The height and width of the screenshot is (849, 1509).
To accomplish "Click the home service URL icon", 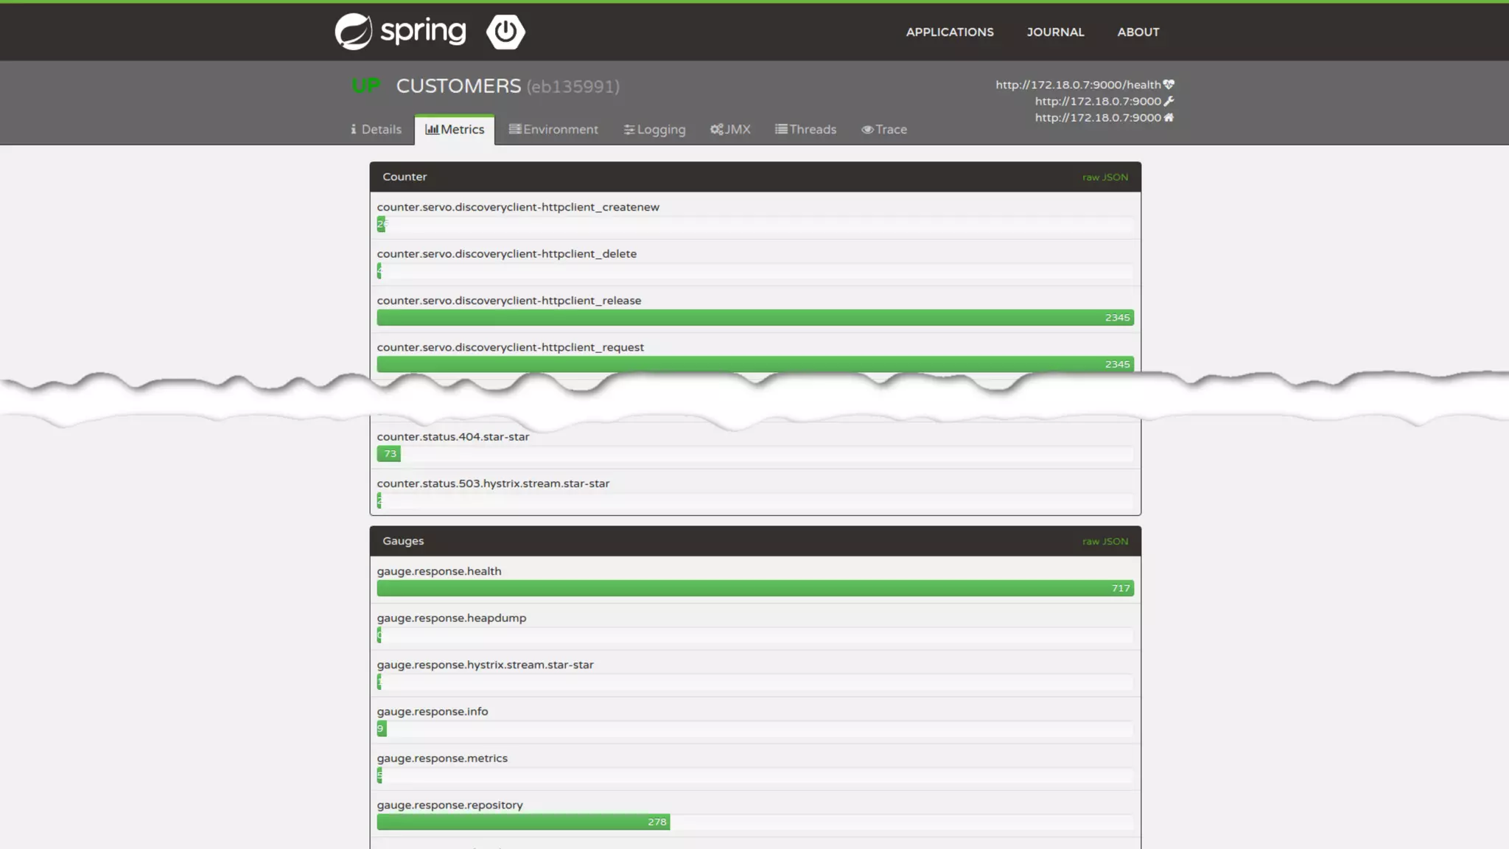I will pos(1169,117).
